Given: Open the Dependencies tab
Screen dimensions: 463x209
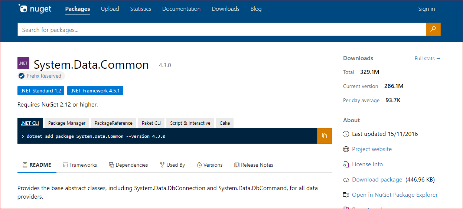Looking at the screenshot, I should pyautogui.click(x=128, y=165).
